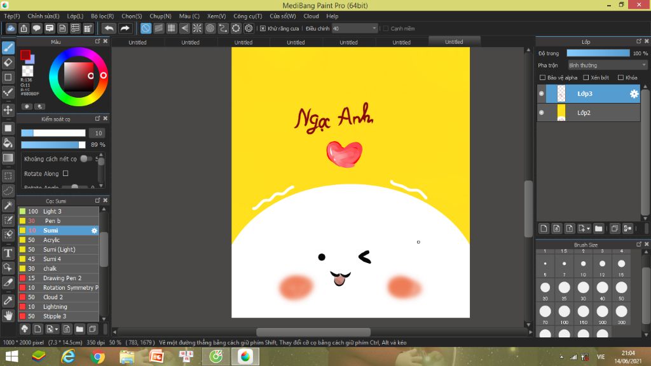Open the Bộ lọc(R) menu

pos(102,16)
